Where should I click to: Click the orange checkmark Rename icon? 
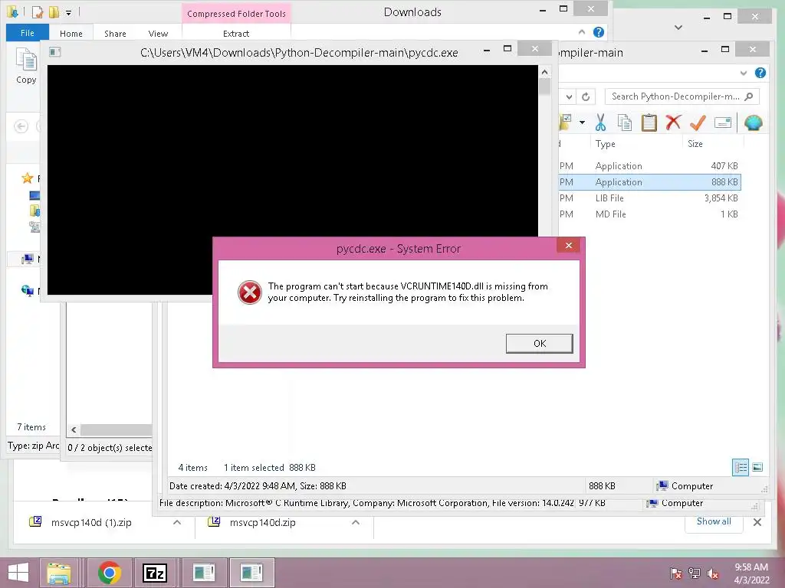pos(698,122)
